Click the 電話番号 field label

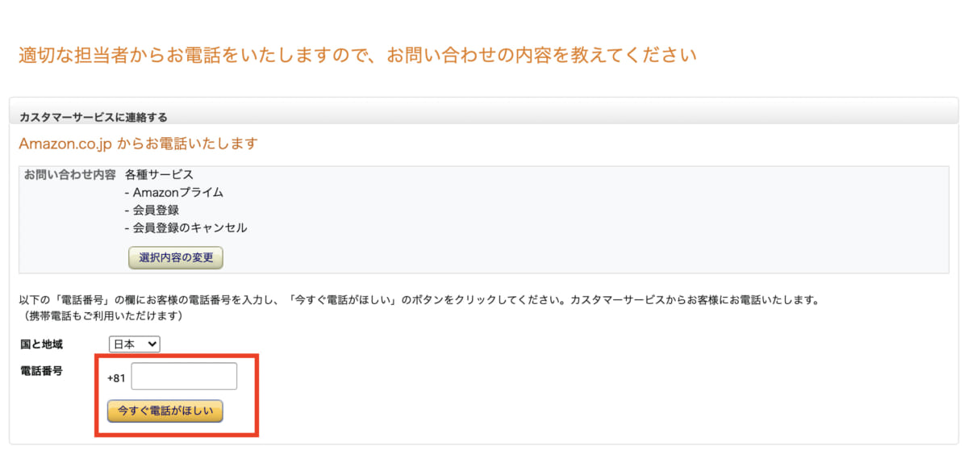(x=41, y=371)
